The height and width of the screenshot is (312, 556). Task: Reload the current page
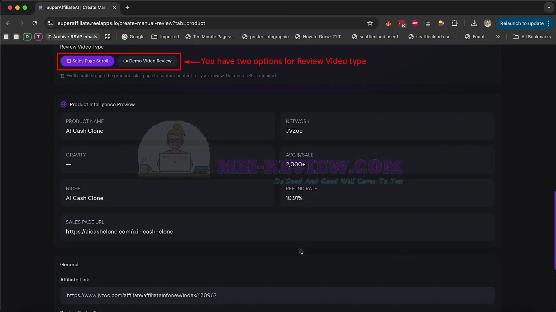[x=35, y=23]
